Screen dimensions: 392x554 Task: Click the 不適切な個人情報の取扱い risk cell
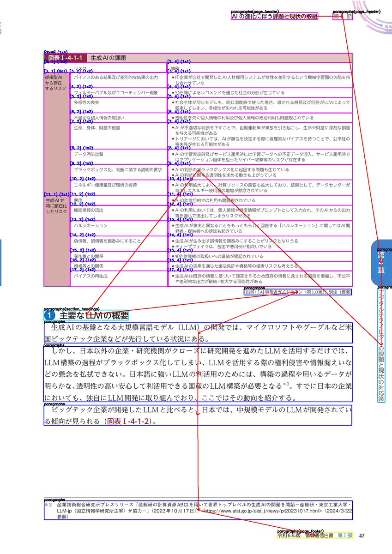118,118
